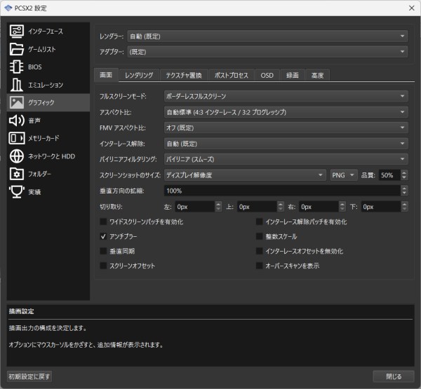Switch to the 画面 tab

106,75
